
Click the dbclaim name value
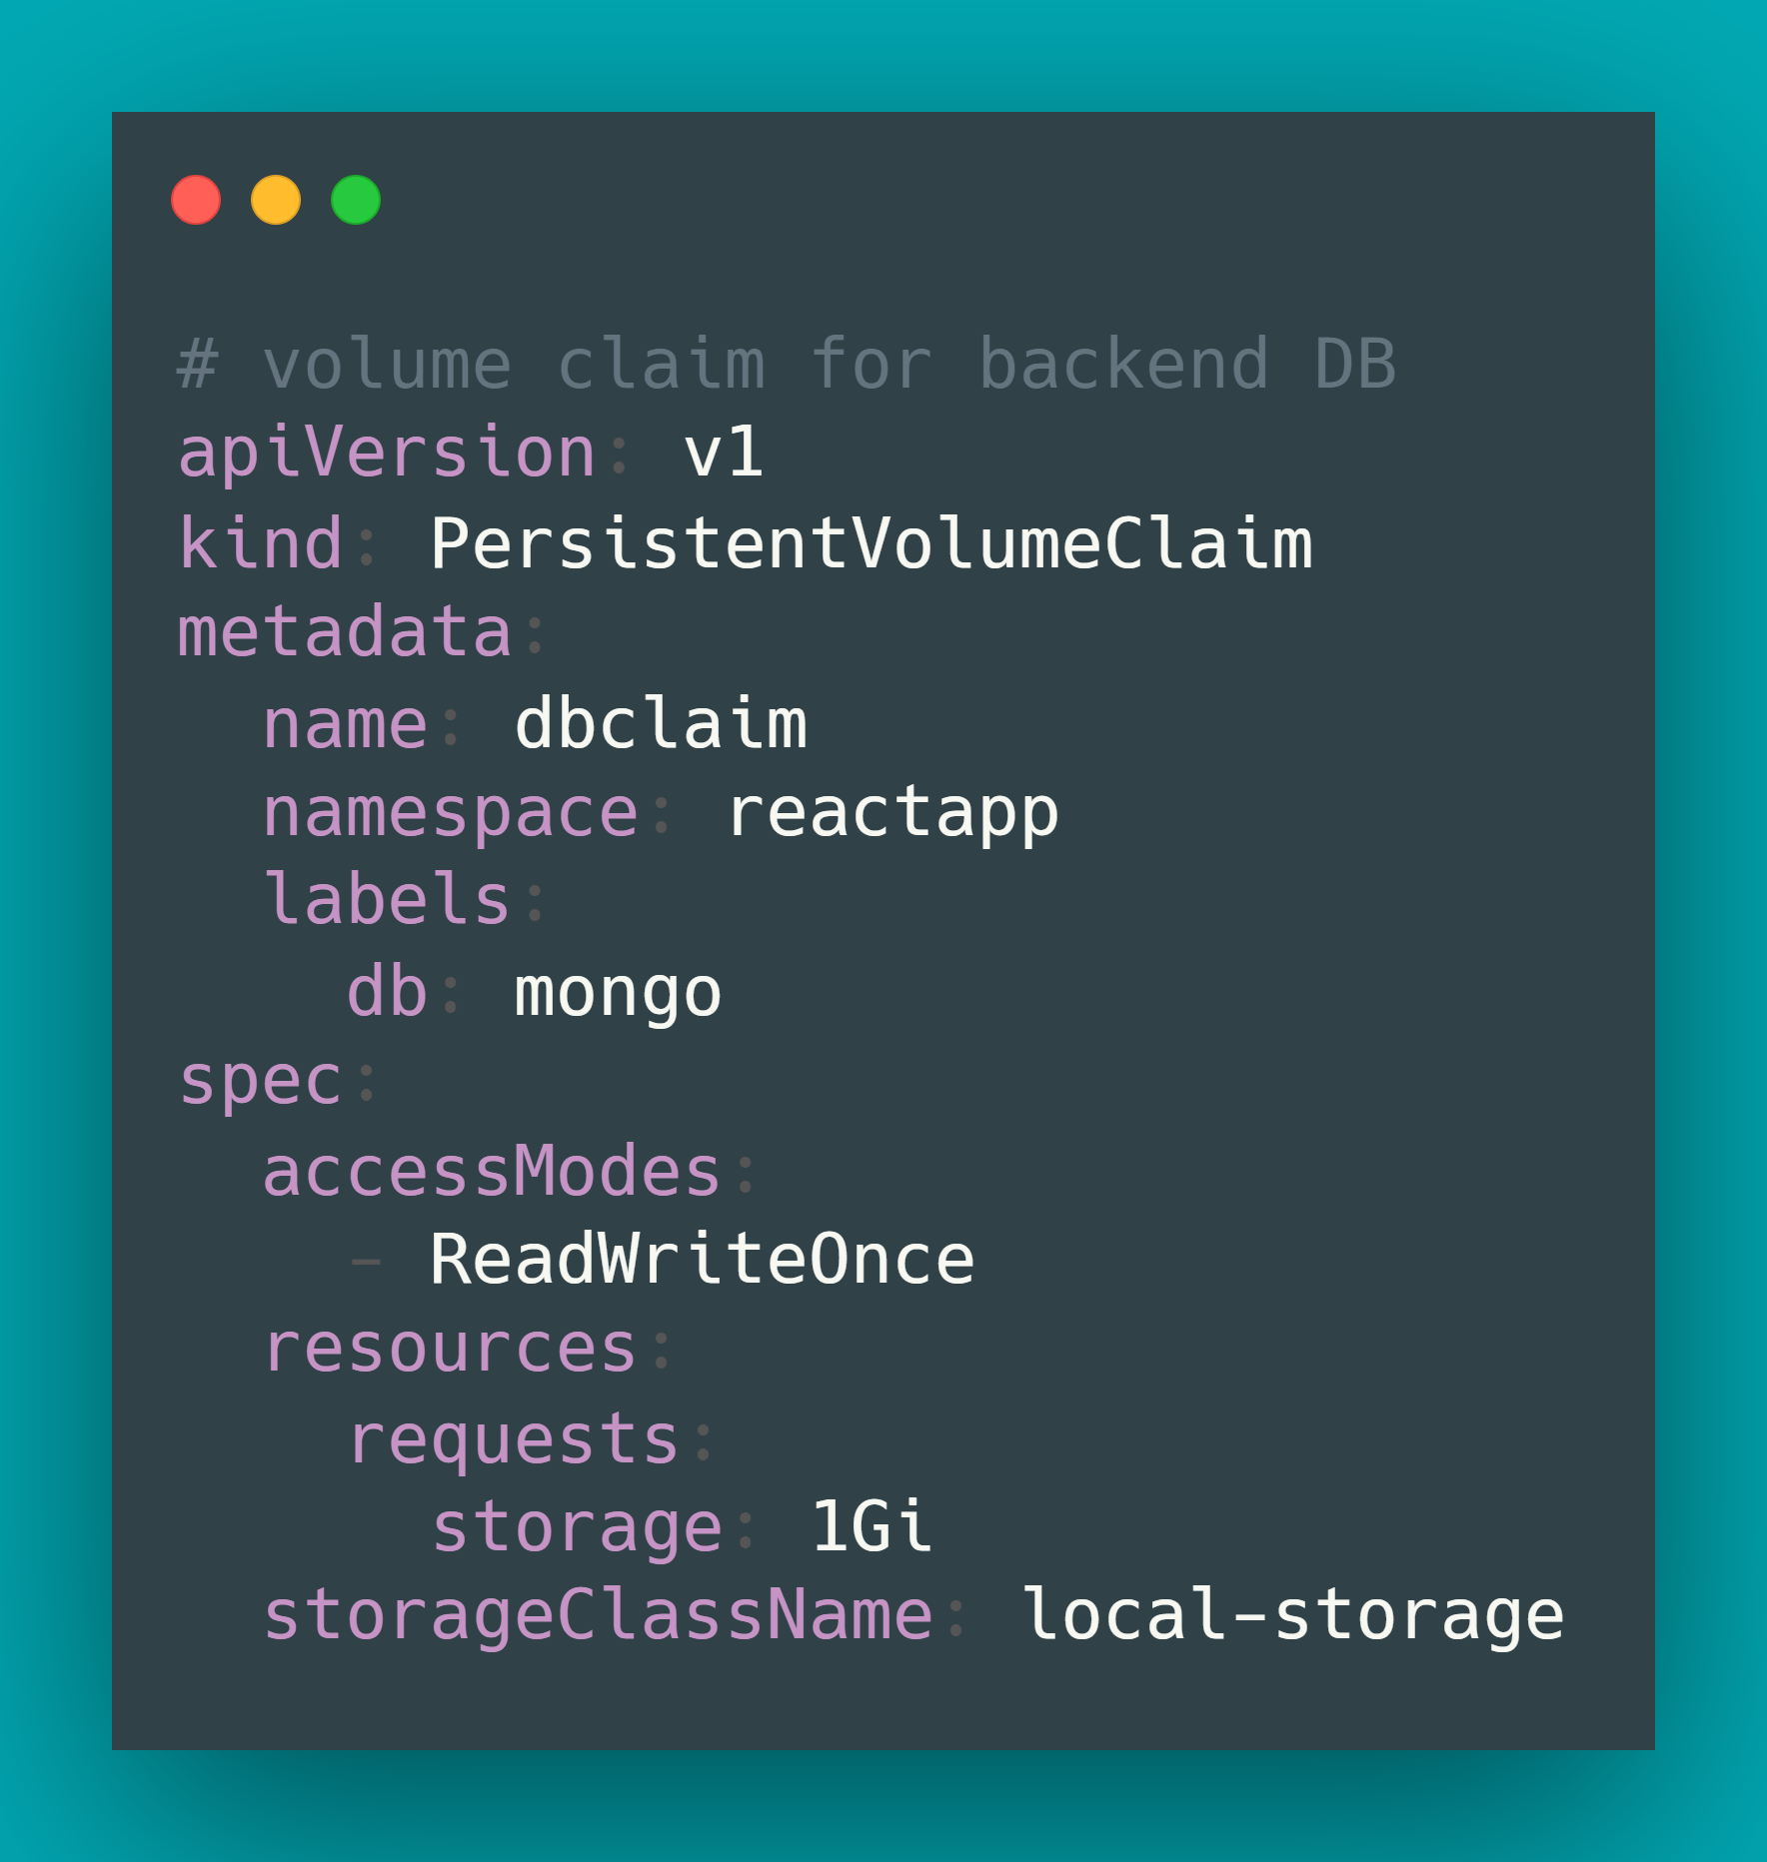661,723
